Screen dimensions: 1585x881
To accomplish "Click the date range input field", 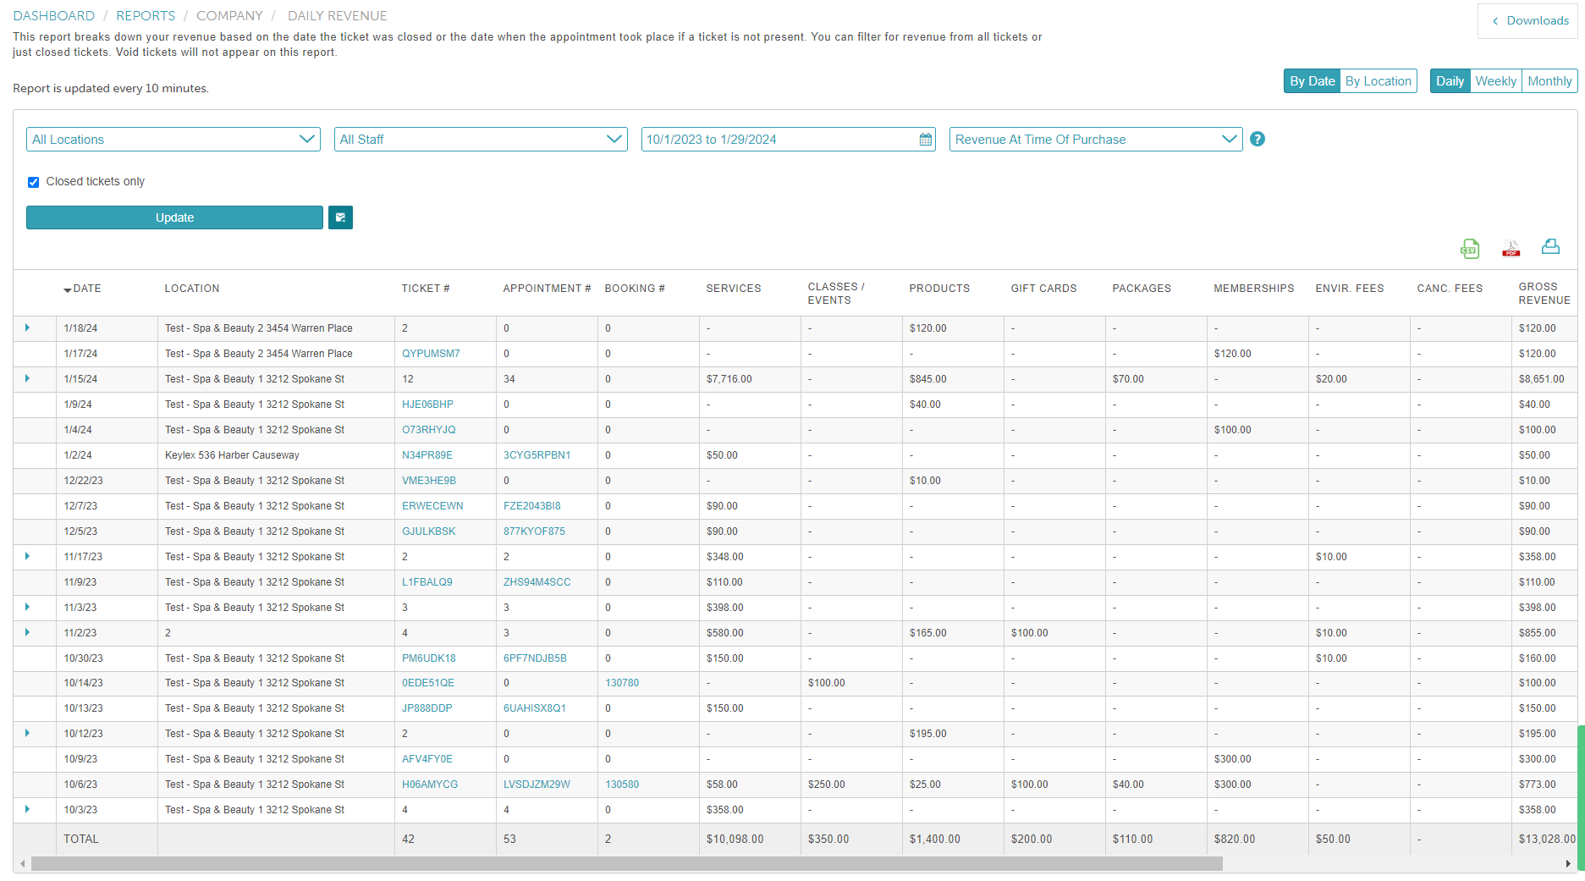I will [x=788, y=140].
